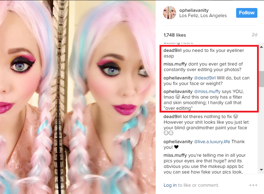Click the comments scrollbar thumb
Viewport: 264px width, 194px height.
262,79
